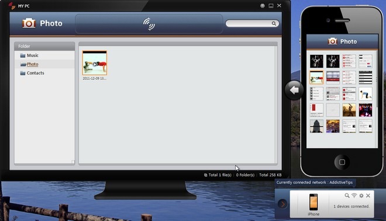The height and width of the screenshot is (221, 386).
Task: Click the camera icon on iPhone Photo header
Action: pyautogui.click(x=332, y=41)
